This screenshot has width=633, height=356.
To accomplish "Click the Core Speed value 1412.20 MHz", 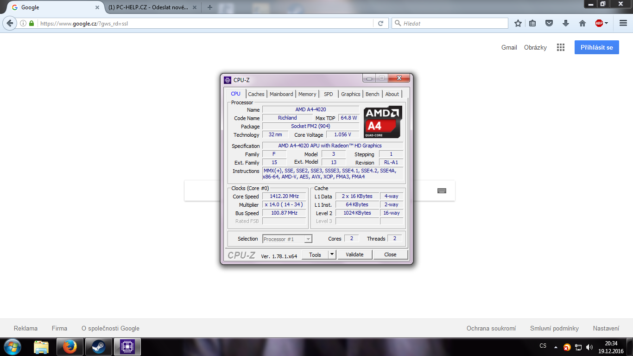I will 284,196.
